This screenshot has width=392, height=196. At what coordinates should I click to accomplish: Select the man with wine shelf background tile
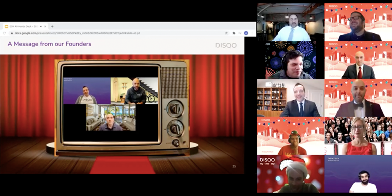[x=291, y=98]
